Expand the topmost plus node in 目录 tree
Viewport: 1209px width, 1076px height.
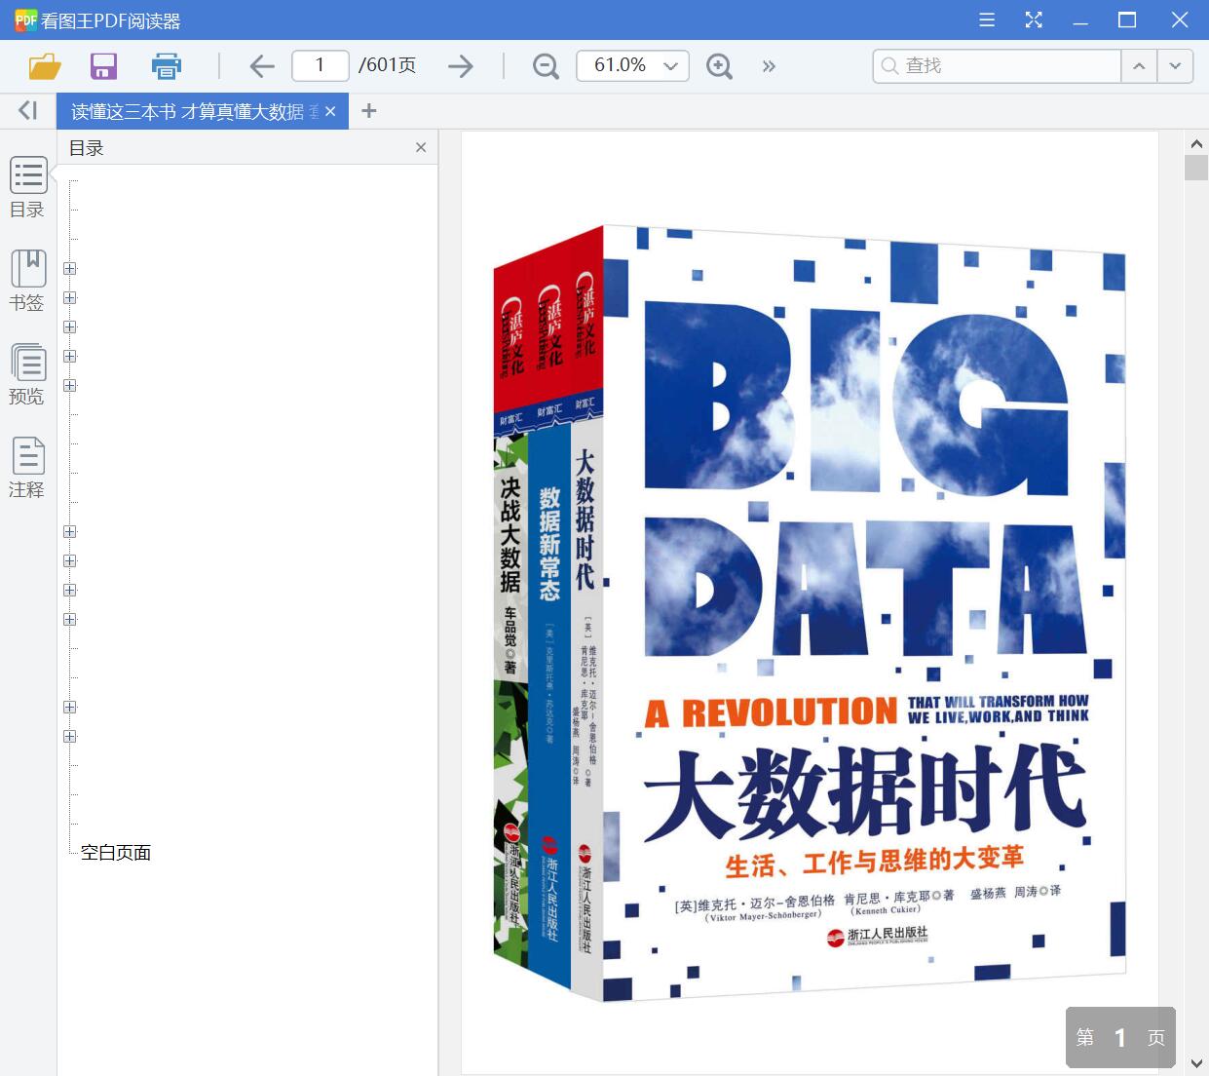pyautogui.click(x=70, y=268)
